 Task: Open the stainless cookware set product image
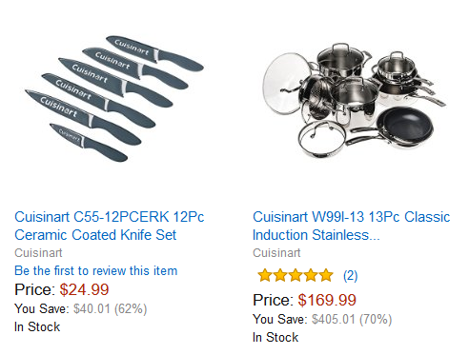(x=355, y=101)
